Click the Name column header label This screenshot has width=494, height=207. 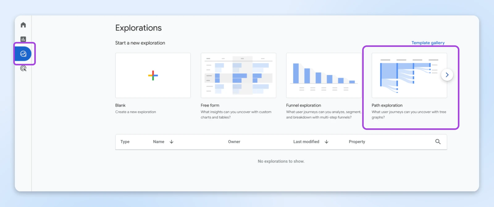pos(159,142)
